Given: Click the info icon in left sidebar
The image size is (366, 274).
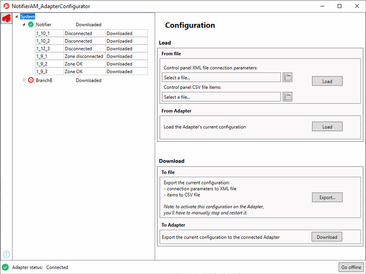Looking at the screenshot, I should [x=6, y=254].
